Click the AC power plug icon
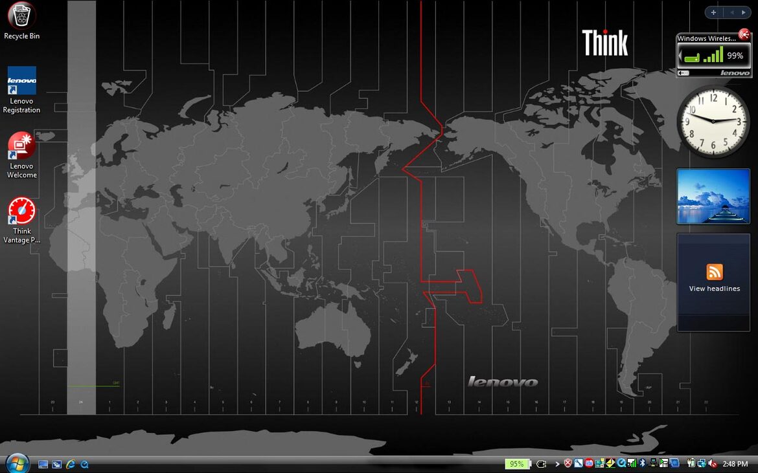This screenshot has height=473, width=758. [x=542, y=465]
